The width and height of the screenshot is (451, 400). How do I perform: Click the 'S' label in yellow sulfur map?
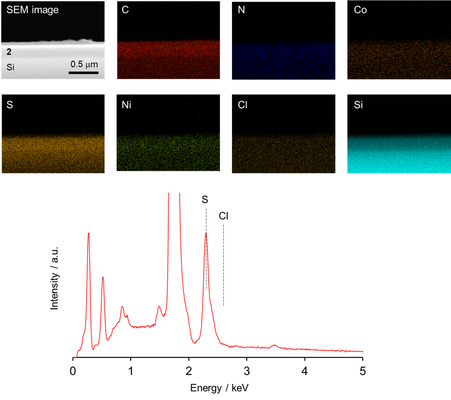click(x=9, y=105)
